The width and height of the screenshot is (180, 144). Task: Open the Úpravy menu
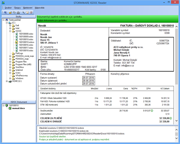pos(17,8)
